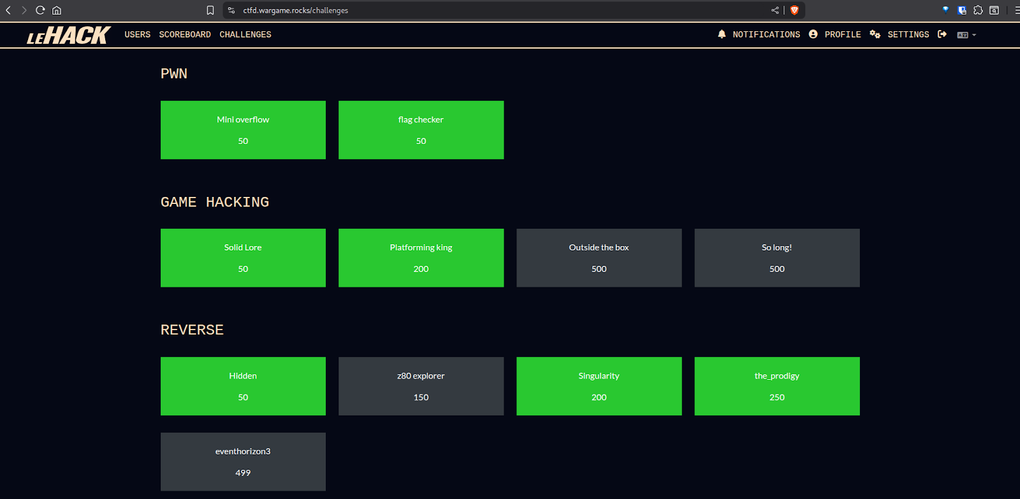Open the Mini overflow challenge
This screenshot has height=499, width=1020.
point(243,130)
